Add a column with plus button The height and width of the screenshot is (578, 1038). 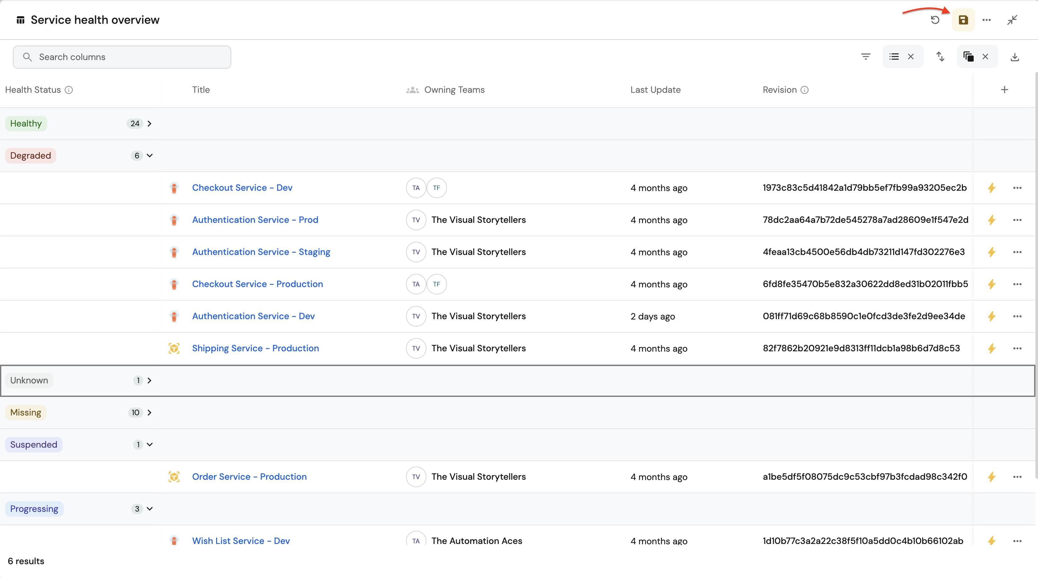pyautogui.click(x=1004, y=90)
